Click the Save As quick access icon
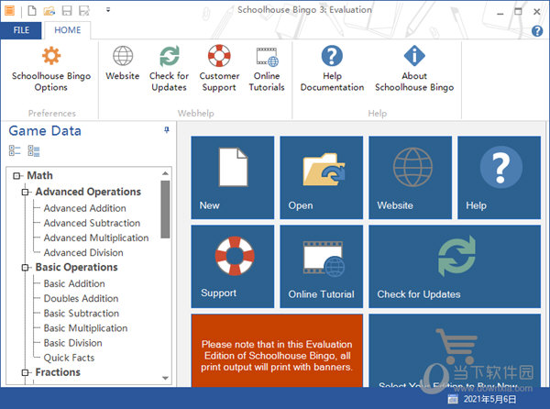The width and height of the screenshot is (550, 409). tap(84, 11)
